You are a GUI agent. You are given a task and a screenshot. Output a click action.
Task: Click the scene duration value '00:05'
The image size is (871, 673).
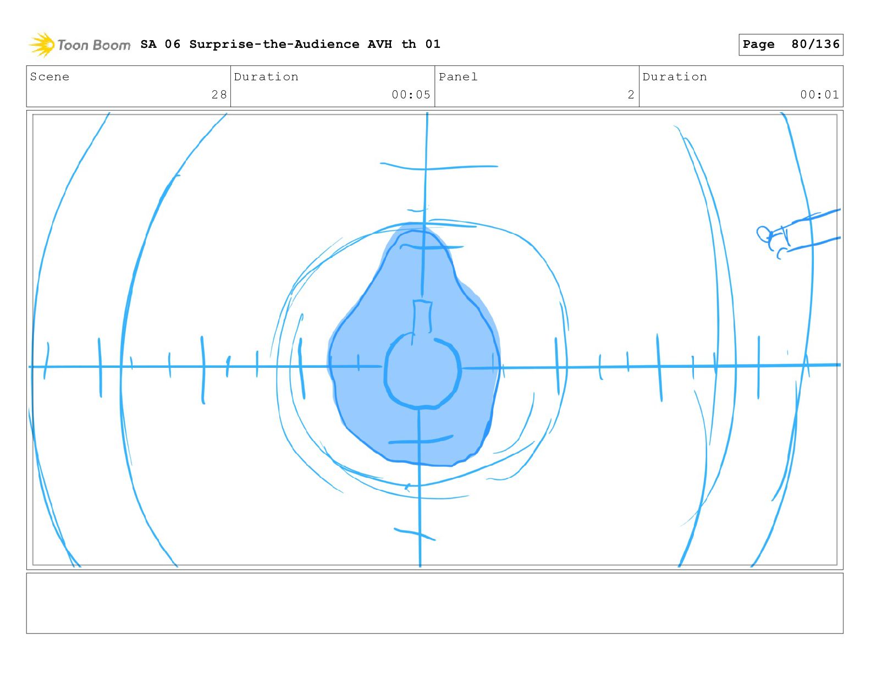[411, 95]
